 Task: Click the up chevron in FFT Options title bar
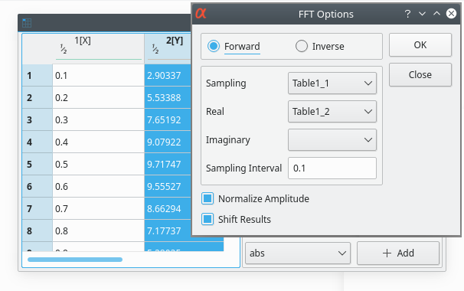click(436, 14)
